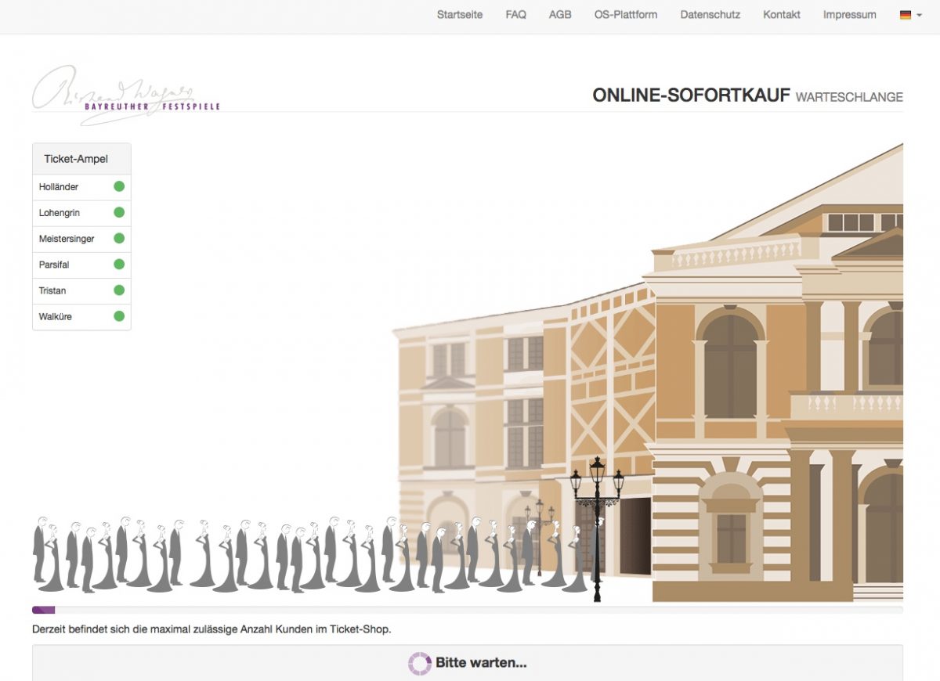Screen dimensions: 940x681
Task: Select the Lohengrin row label
Action: pos(60,213)
